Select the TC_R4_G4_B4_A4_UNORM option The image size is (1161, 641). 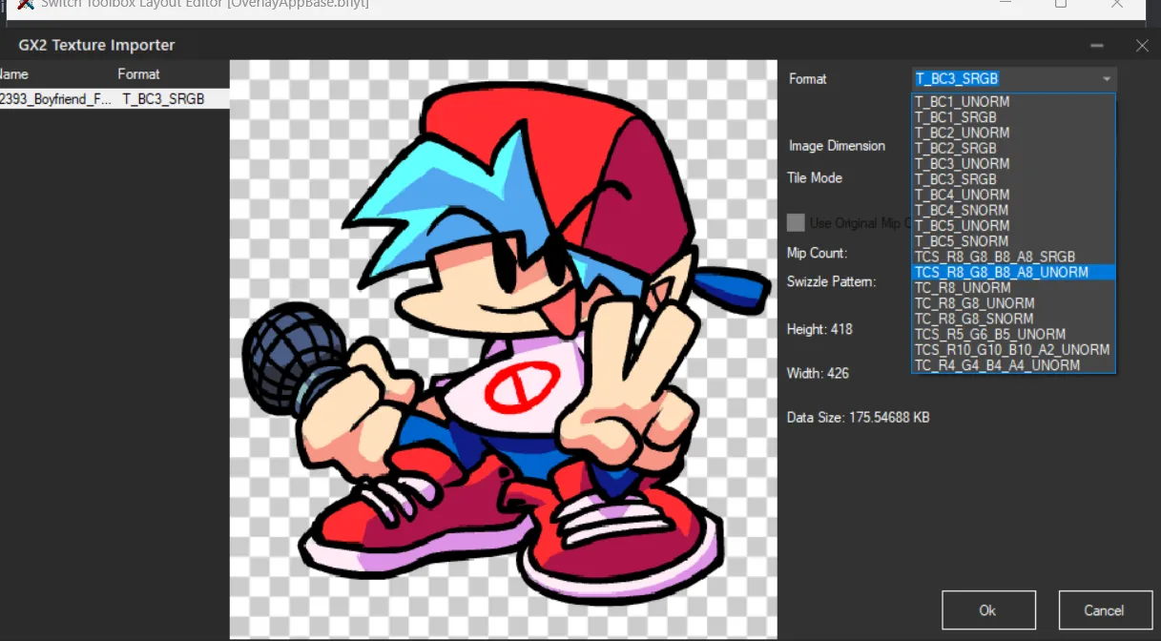pos(998,365)
